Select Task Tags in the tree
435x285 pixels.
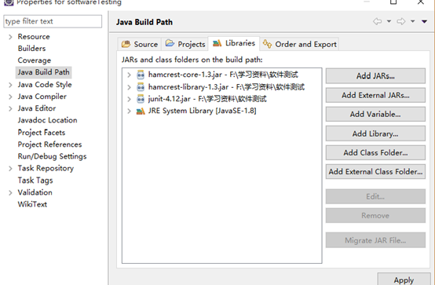point(35,181)
